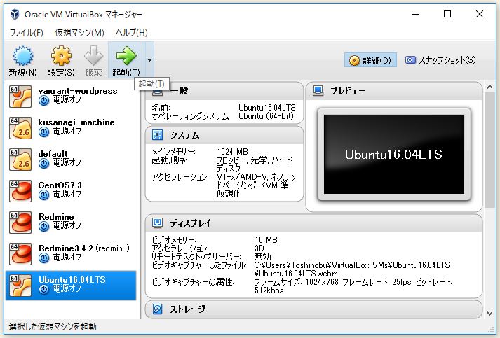Select the default VM name in list

[x=53, y=154]
